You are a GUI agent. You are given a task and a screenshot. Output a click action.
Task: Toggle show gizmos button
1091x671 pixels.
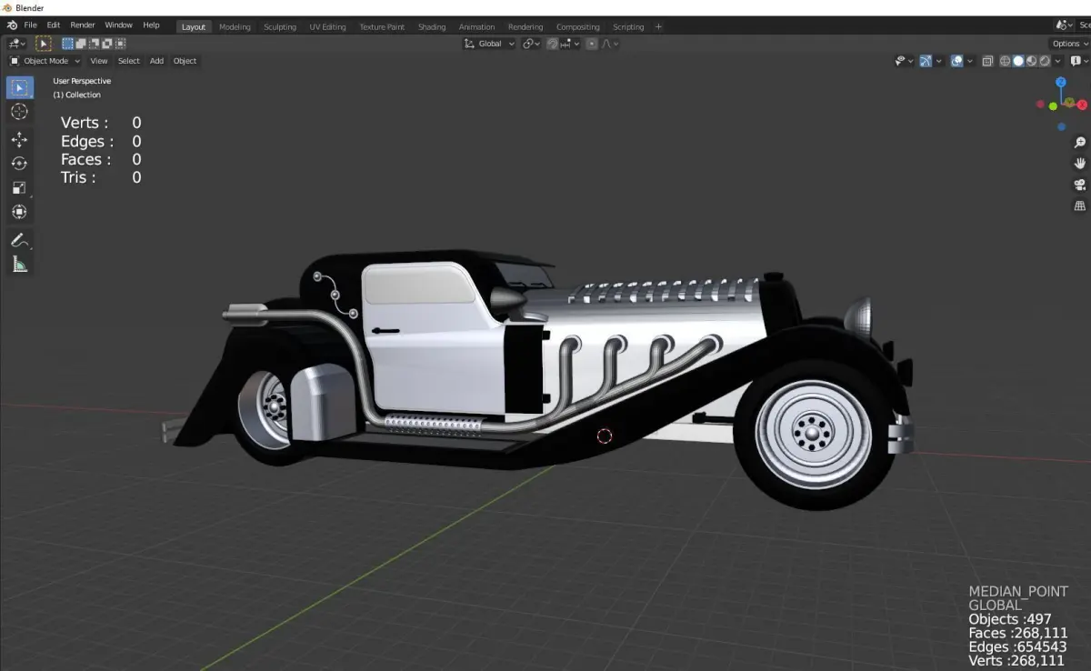click(x=926, y=61)
